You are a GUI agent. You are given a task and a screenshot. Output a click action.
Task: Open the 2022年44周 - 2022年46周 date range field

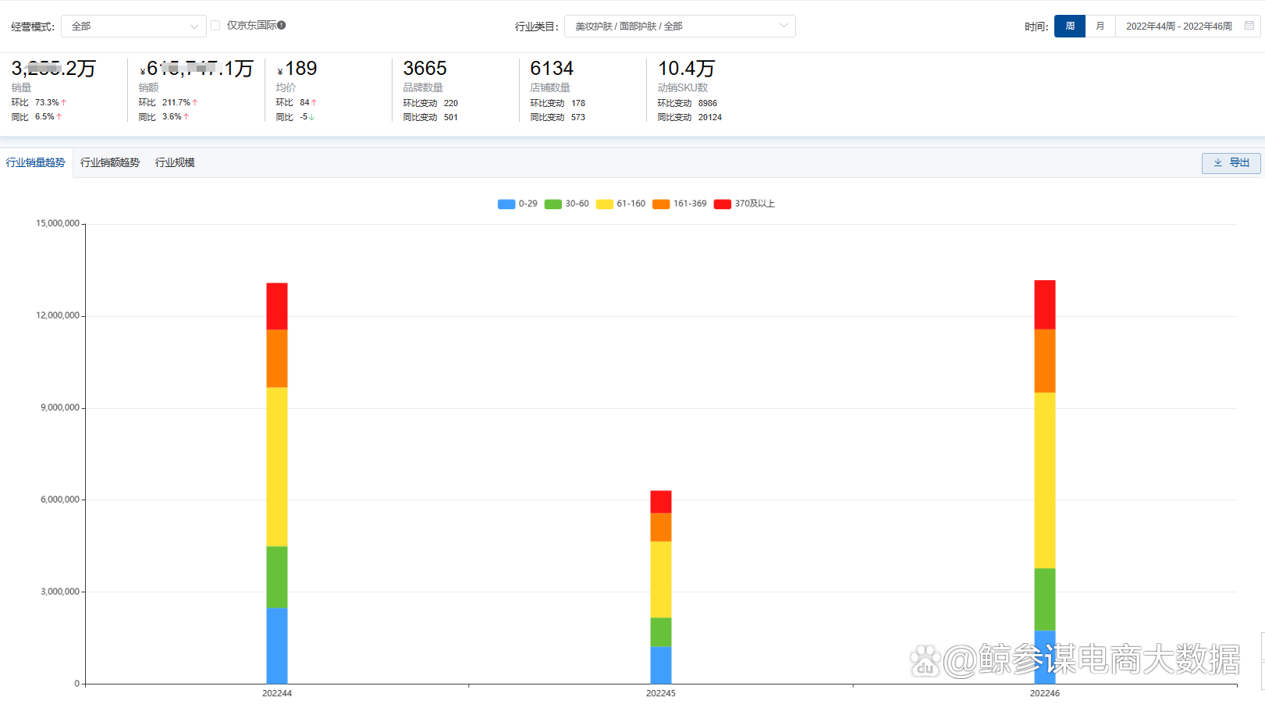(x=1188, y=27)
